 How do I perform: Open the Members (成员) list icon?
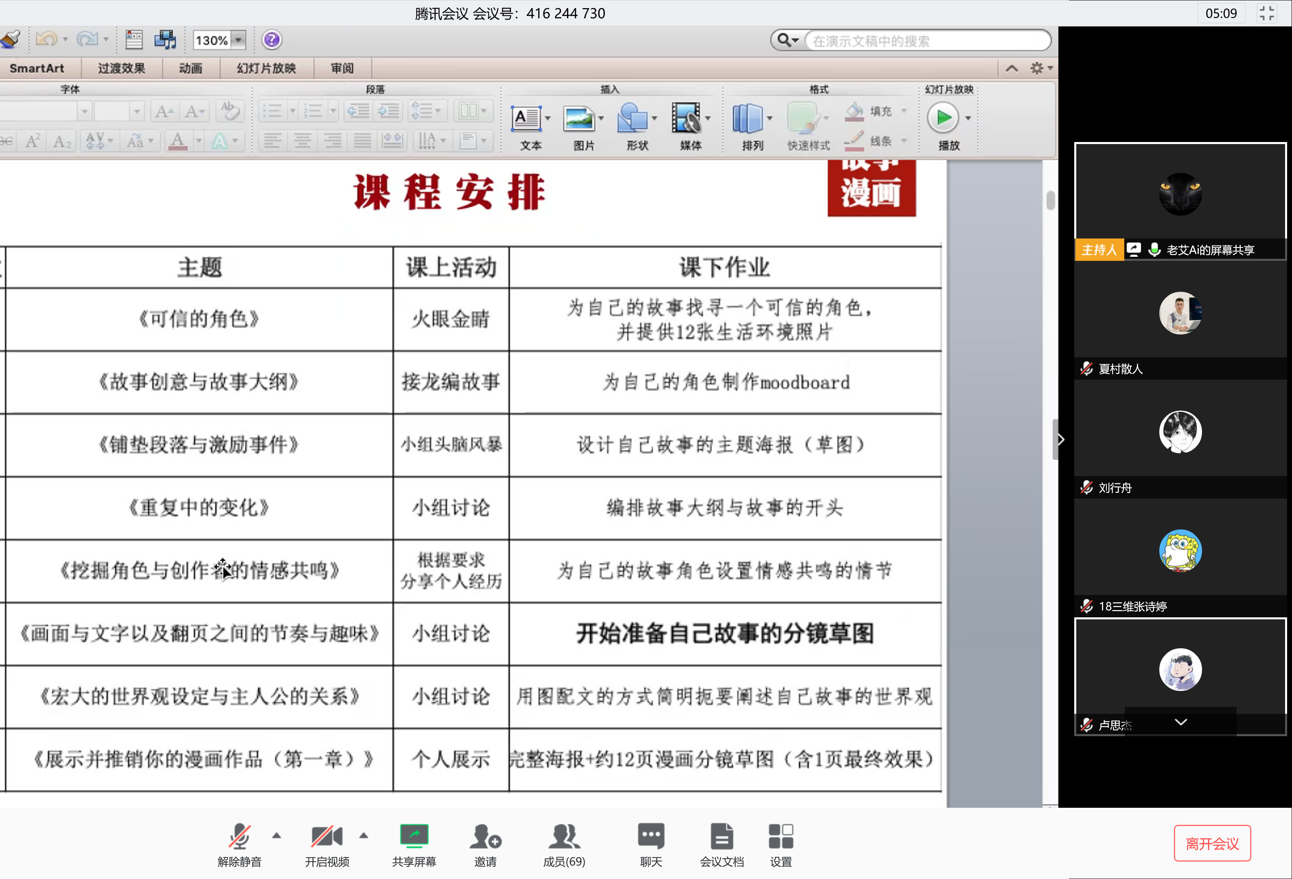[x=564, y=836]
